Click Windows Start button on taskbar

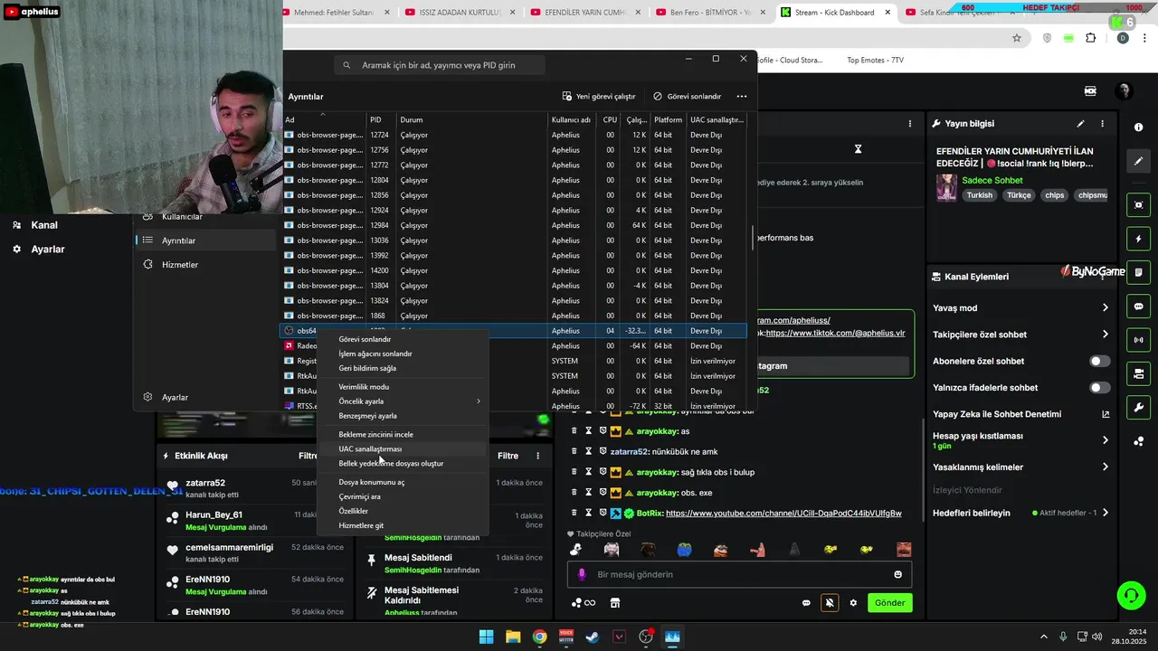pos(486,637)
